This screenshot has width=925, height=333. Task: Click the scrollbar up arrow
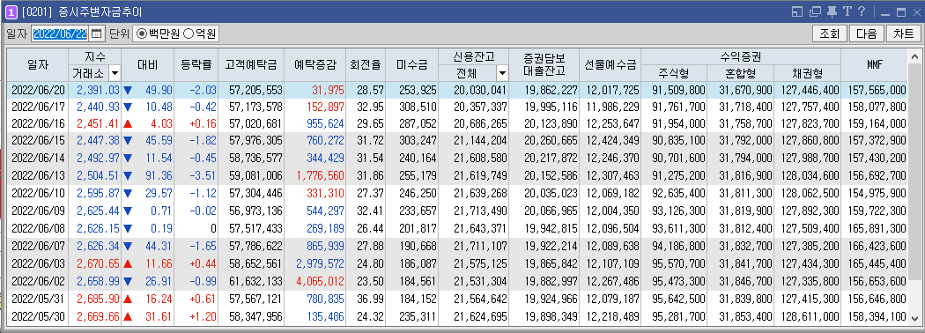(x=915, y=56)
